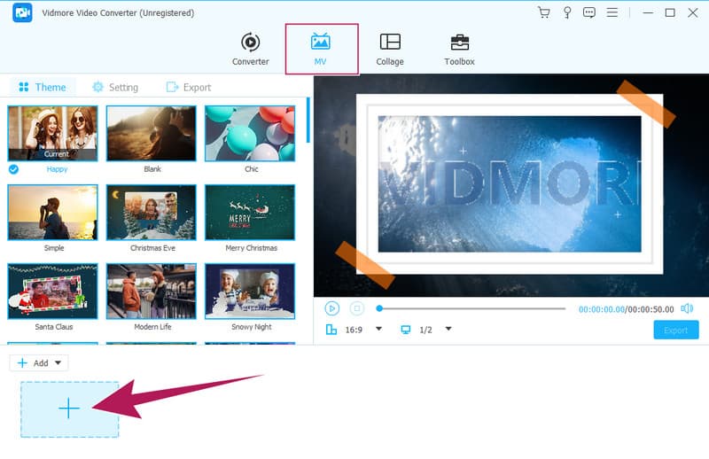Click the Snowy Night label
This screenshot has height=459, width=709.
click(252, 327)
